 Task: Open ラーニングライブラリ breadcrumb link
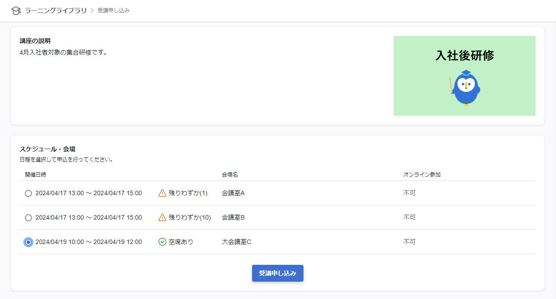(x=55, y=11)
